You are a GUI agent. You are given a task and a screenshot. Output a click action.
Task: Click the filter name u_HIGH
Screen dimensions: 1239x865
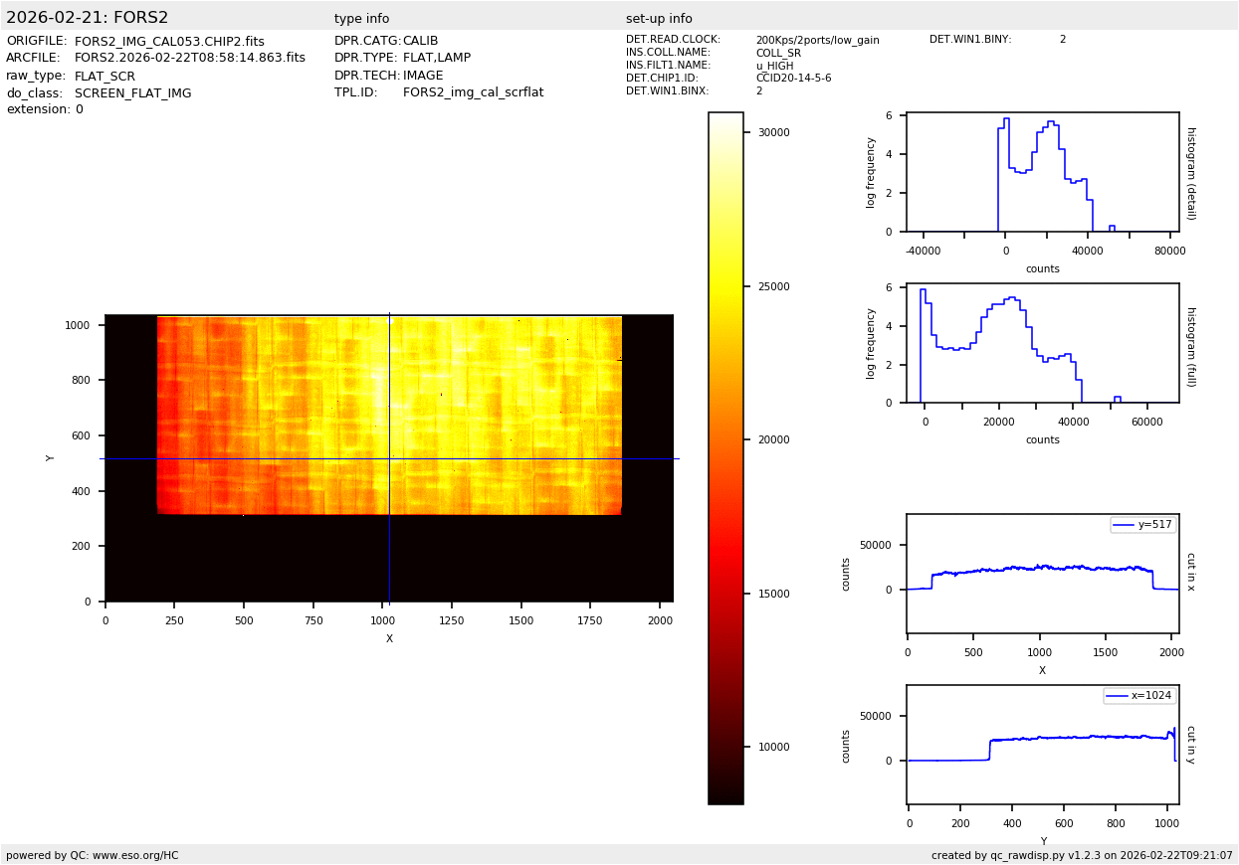[774, 66]
